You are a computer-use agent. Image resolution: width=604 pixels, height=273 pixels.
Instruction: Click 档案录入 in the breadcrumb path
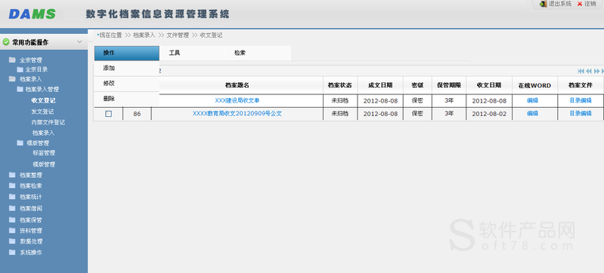(144, 35)
